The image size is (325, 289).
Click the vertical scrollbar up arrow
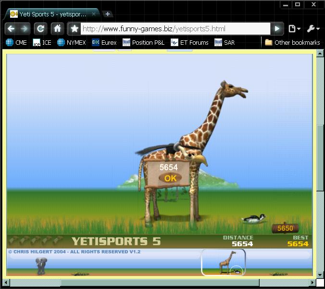[320, 53]
